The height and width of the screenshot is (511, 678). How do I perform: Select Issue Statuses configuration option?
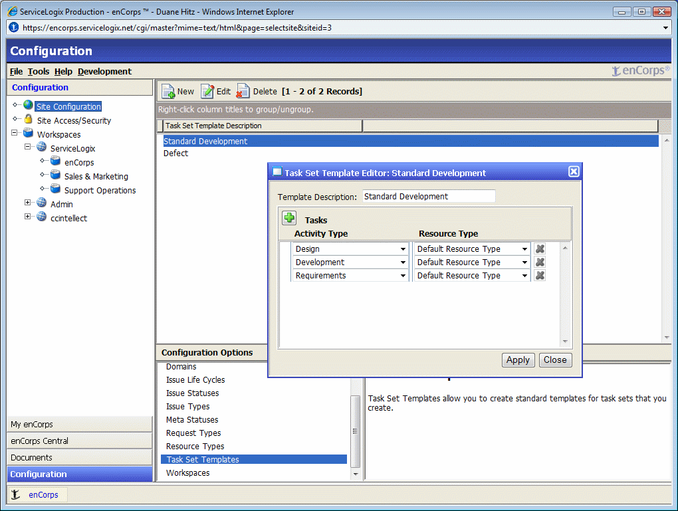pyautogui.click(x=192, y=393)
